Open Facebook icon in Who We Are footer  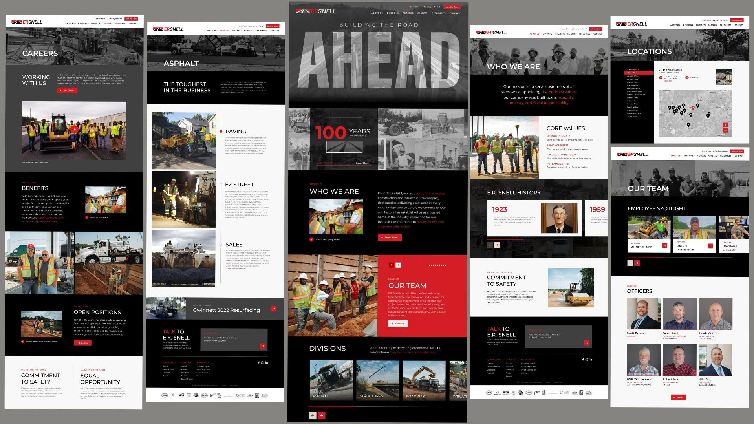pos(583,360)
